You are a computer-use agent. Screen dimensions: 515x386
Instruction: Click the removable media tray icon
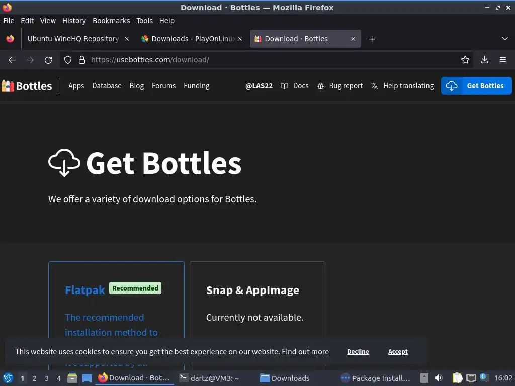[x=424, y=378]
